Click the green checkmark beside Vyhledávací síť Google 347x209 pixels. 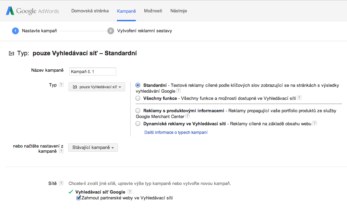[71, 192]
